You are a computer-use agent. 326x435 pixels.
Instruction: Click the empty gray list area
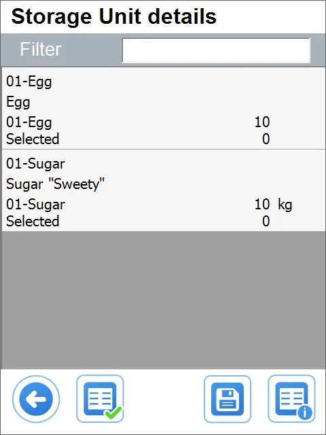(164, 300)
